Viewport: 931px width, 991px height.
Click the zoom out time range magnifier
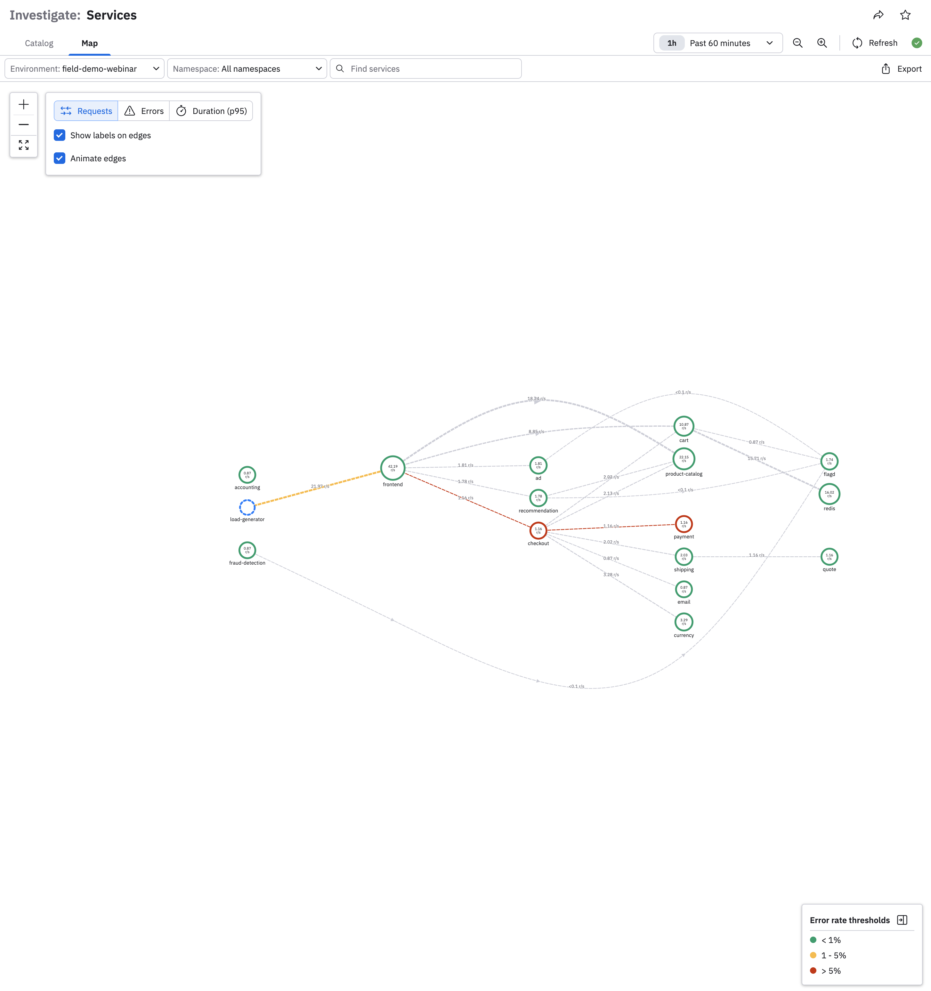pyautogui.click(x=797, y=43)
